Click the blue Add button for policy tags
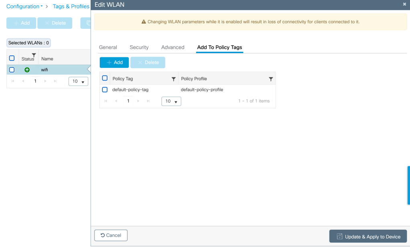The width and height of the screenshot is (410, 247). click(114, 63)
